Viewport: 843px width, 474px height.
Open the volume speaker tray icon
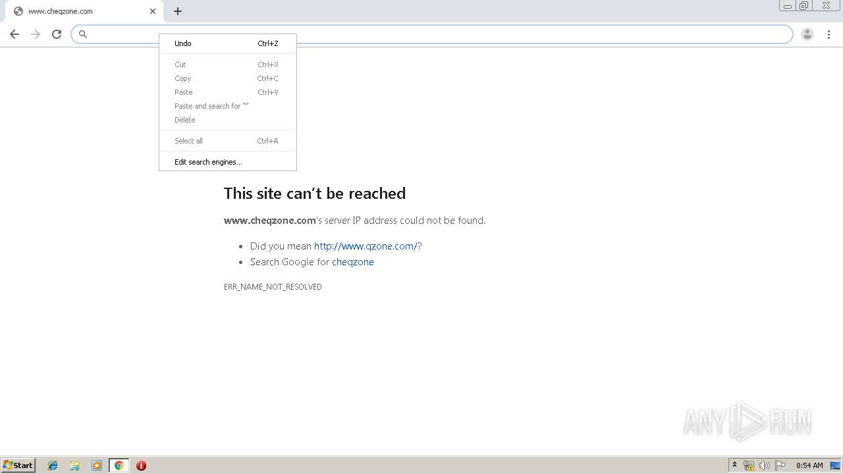click(x=765, y=465)
